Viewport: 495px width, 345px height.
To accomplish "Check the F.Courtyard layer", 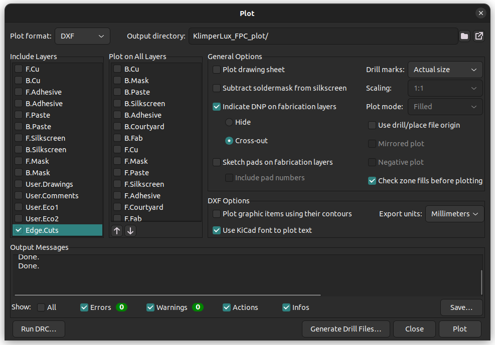I will pyautogui.click(x=117, y=207).
